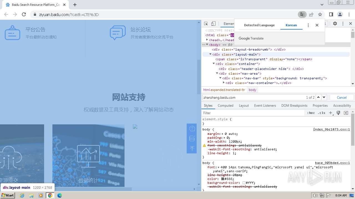The image size is (355, 199).
Task: Cancel the DevTools element search
Action: pos(342,97)
